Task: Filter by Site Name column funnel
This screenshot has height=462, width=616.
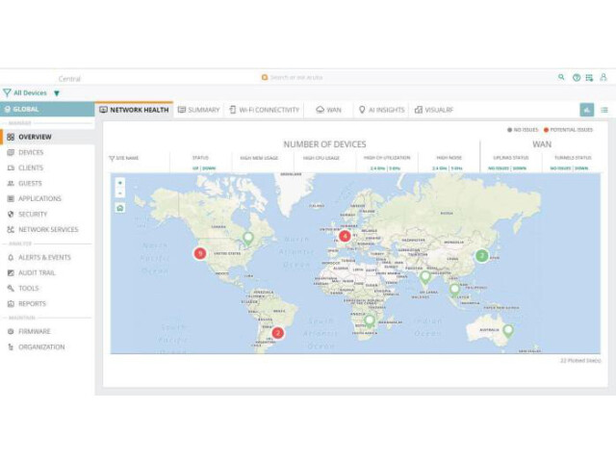Action: (112, 158)
